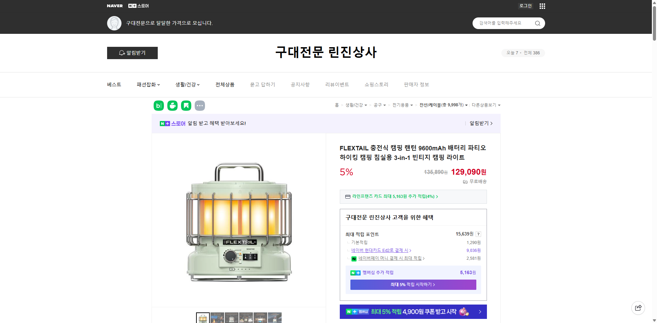Open more sharing options via the ellipsis icon
The height and width of the screenshot is (323, 657).
click(x=200, y=106)
